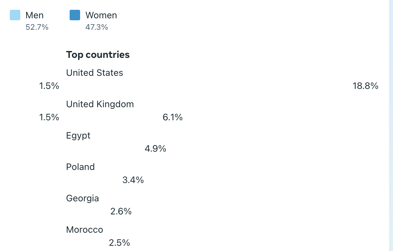Click the 3.4% value for Poland
The width and height of the screenshot is (393, 251).
click(133, 180)
